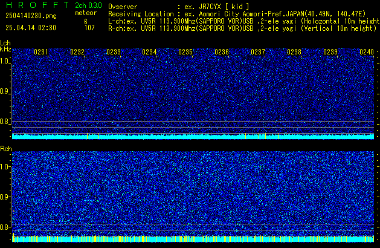Click the cyan level strip under Lch
Image resolution: width=380 pixels, height=248 pixels.
pyautogui.click(x=193, y=136)
